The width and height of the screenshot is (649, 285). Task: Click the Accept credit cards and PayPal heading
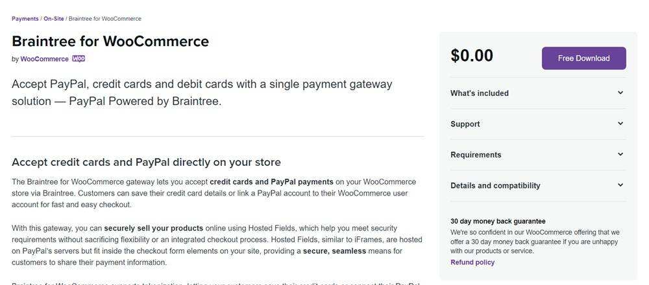[x=146, y=162]
